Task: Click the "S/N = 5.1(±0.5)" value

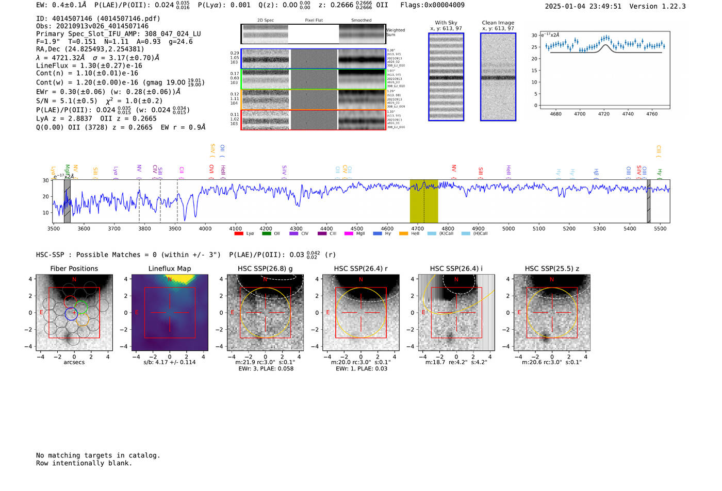Action: (x=67, y=101)
